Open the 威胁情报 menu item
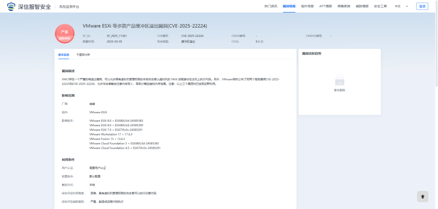 pos(362,6)
